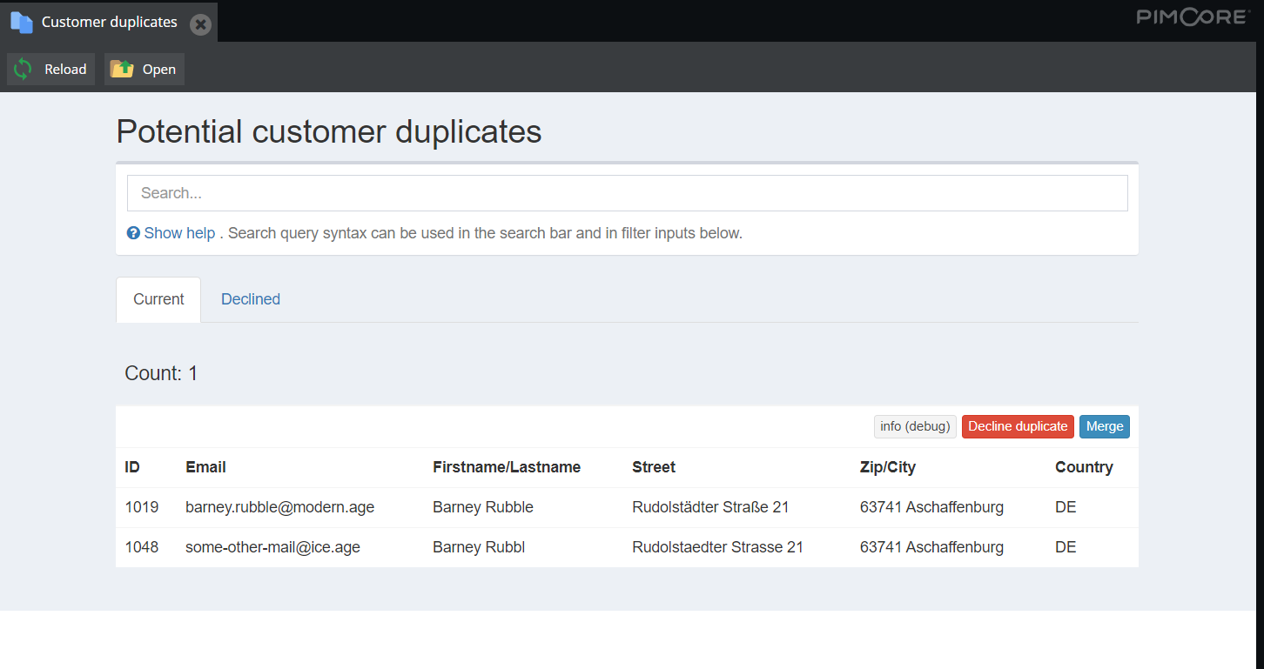The width and height of the screenshot is (1264, 669).
Task: Click the Count: 1 text
Action: 161,373
